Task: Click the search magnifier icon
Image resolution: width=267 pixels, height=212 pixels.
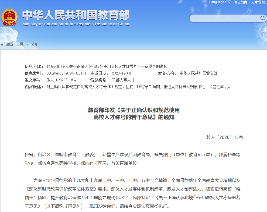Action: tap(263, 18)
